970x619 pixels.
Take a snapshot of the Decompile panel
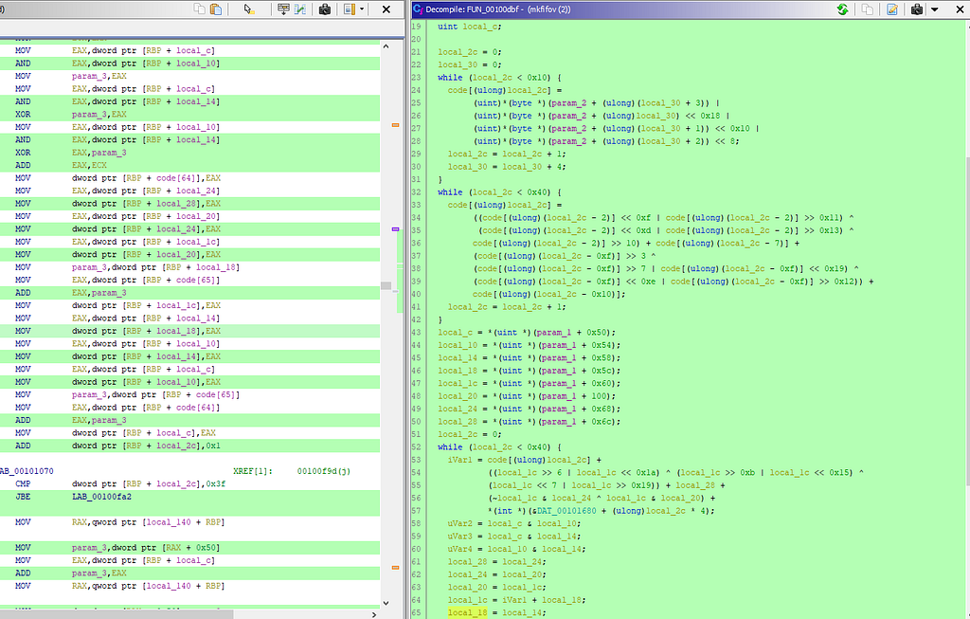[x=917, y=9]
